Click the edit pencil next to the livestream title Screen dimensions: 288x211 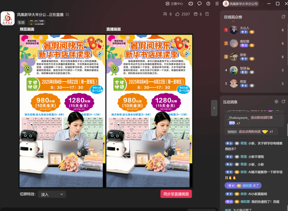[x=67, y=15]
